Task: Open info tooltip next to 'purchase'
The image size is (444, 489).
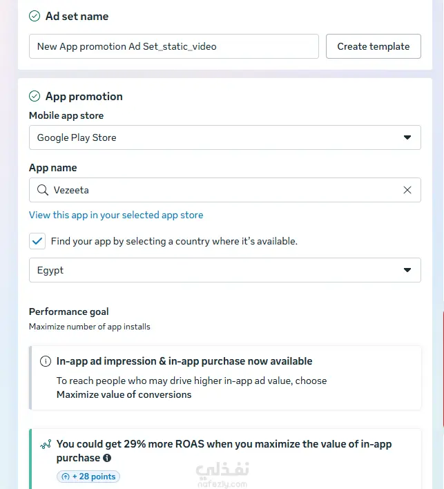Action: pos(107,458)
